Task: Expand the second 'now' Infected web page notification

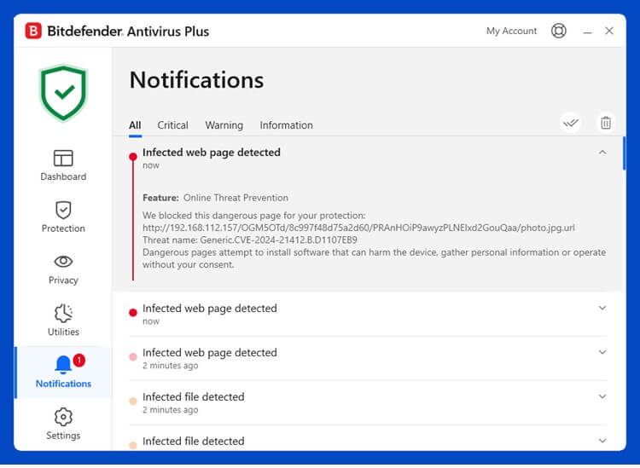Action: coord(602,308)
